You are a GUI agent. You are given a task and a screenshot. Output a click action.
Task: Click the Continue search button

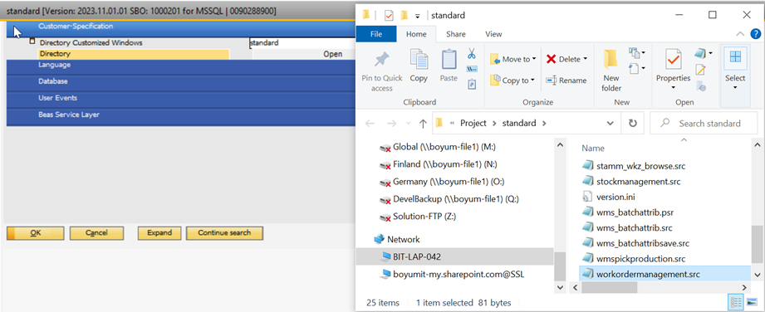click(x=224, y=233)
